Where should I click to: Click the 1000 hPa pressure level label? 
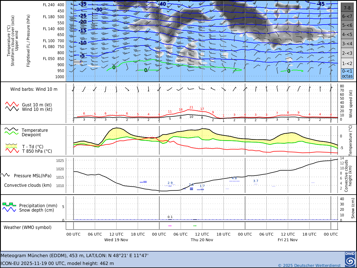pyautogui.click(x=60, y=77)
